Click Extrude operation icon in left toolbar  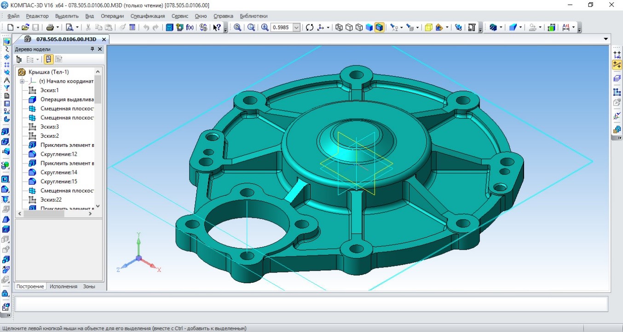pos(6,132)
